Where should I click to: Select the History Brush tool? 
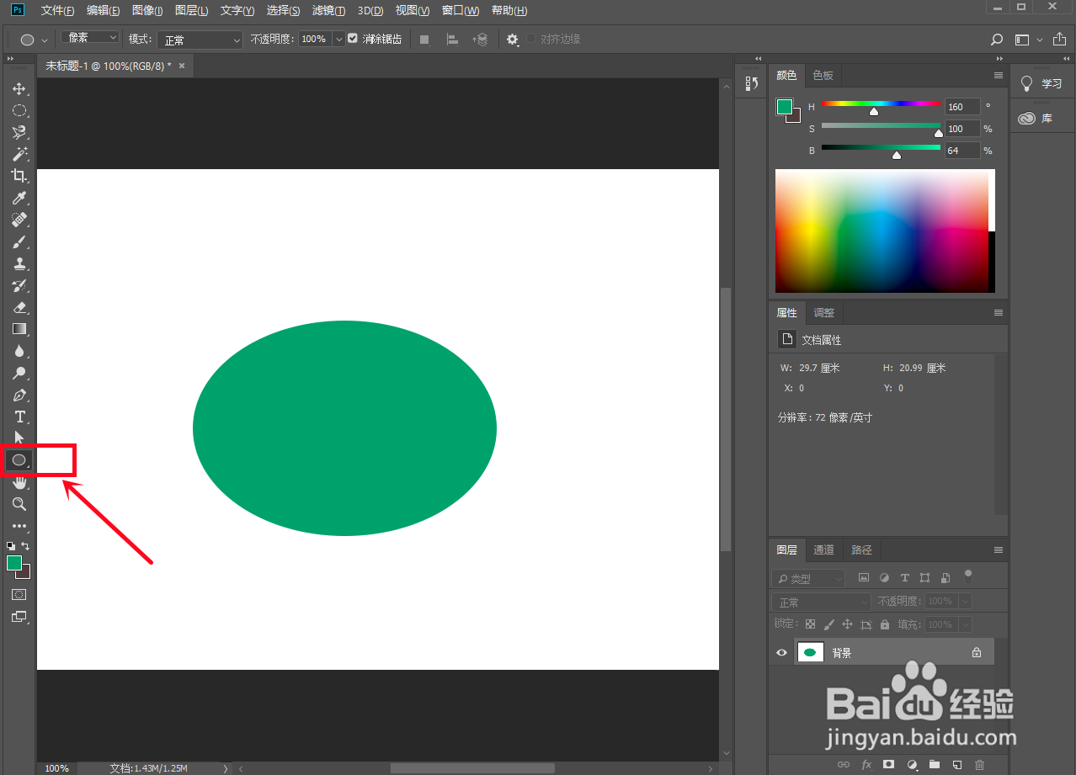point(19,285)
